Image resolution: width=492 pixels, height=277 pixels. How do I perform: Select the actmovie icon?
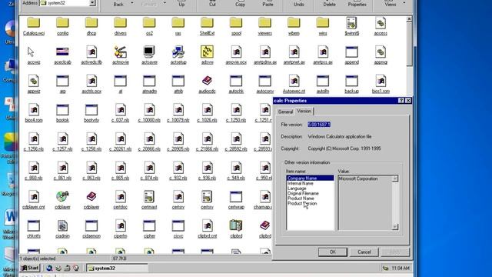pos(120,52)
